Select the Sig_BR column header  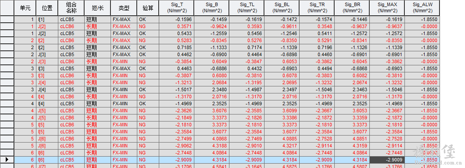pos(352,8)
